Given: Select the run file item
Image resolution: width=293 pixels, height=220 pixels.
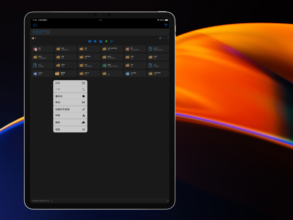Looking at the screenshot, I should coord(43,65).
